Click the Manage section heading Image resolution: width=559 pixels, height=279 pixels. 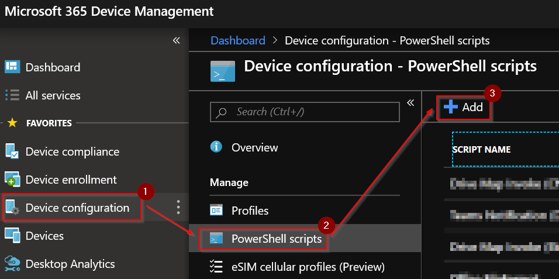click(229, 182)
